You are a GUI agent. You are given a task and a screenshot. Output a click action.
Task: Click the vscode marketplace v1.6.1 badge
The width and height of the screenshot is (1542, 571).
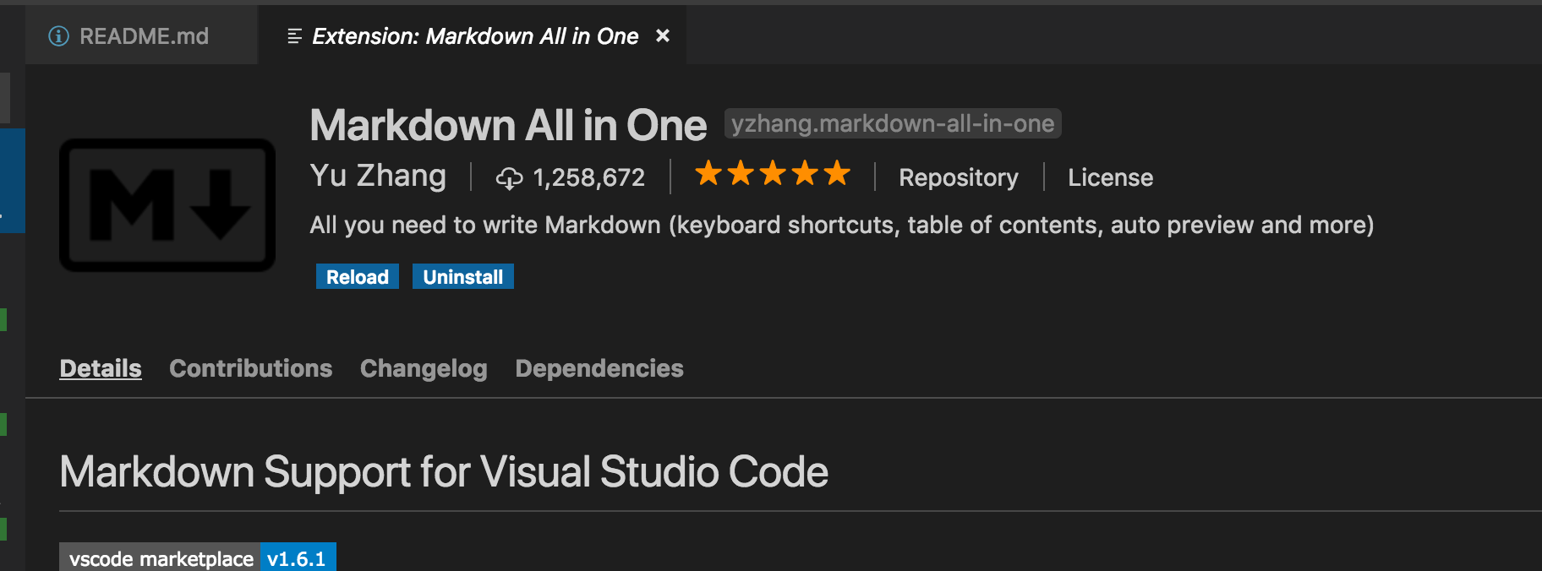pos(198,557)
